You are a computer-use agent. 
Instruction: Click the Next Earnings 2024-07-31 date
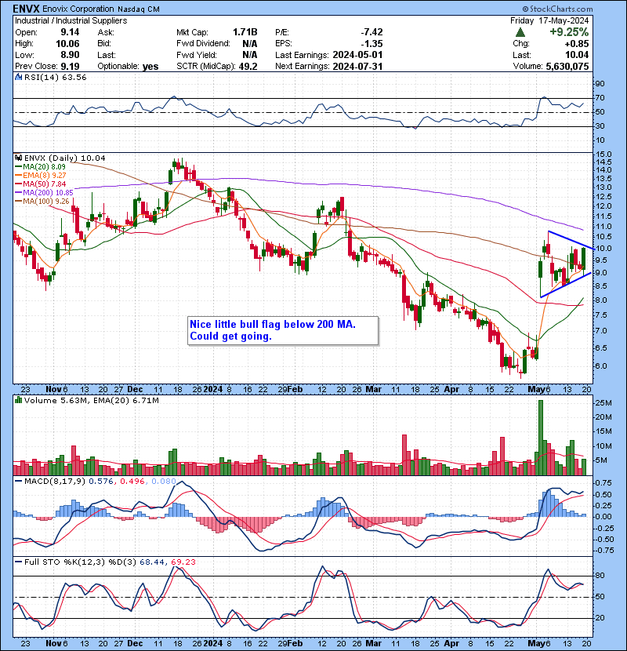point(357,66)
